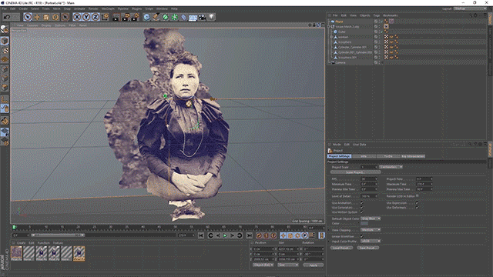This screenshot has height=277, width=493.
Task: Toggle Use Deformers checkbox
Action: click(418, 208)
